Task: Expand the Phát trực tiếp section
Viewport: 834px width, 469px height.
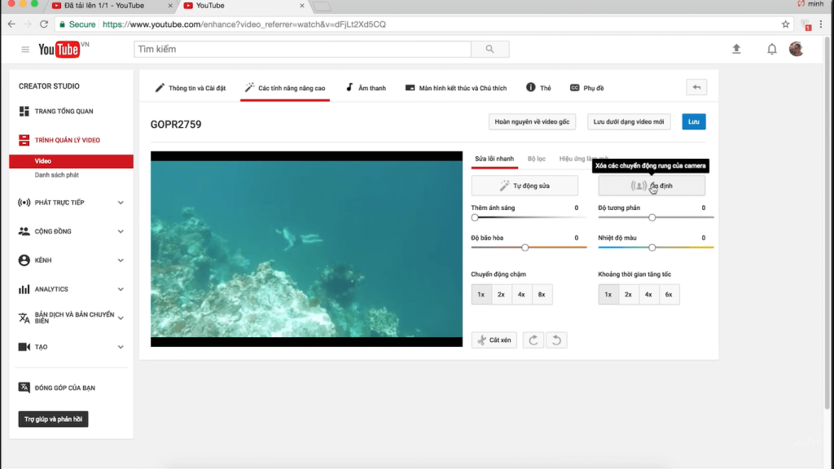Action: click(121, 203)
